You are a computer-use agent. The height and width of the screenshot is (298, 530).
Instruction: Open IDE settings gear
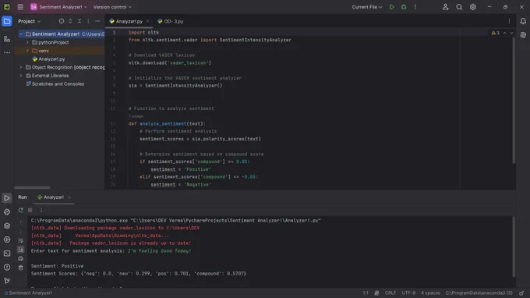coord(473,7)
